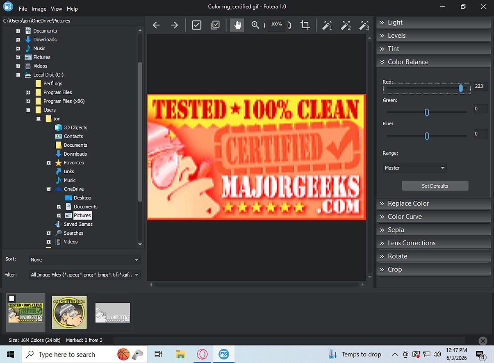Select the Desktop folder under OneDrive
The height and width of the screenshot is (363, 494).
point(78,198)
